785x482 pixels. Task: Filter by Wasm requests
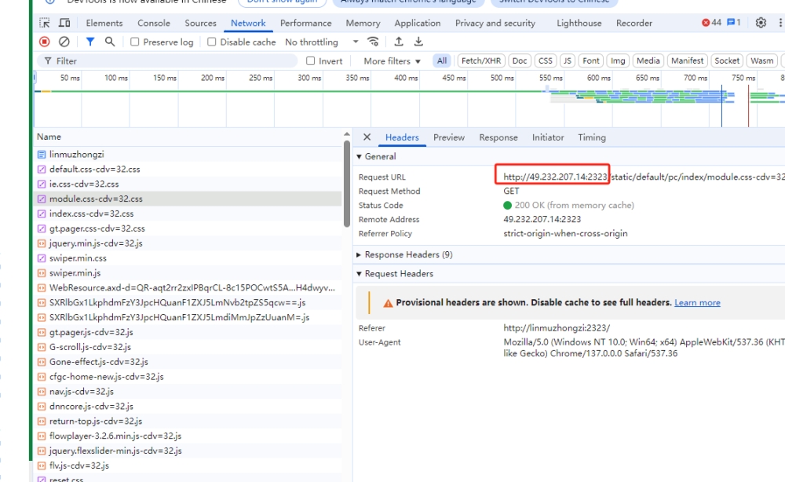[762, 60]
